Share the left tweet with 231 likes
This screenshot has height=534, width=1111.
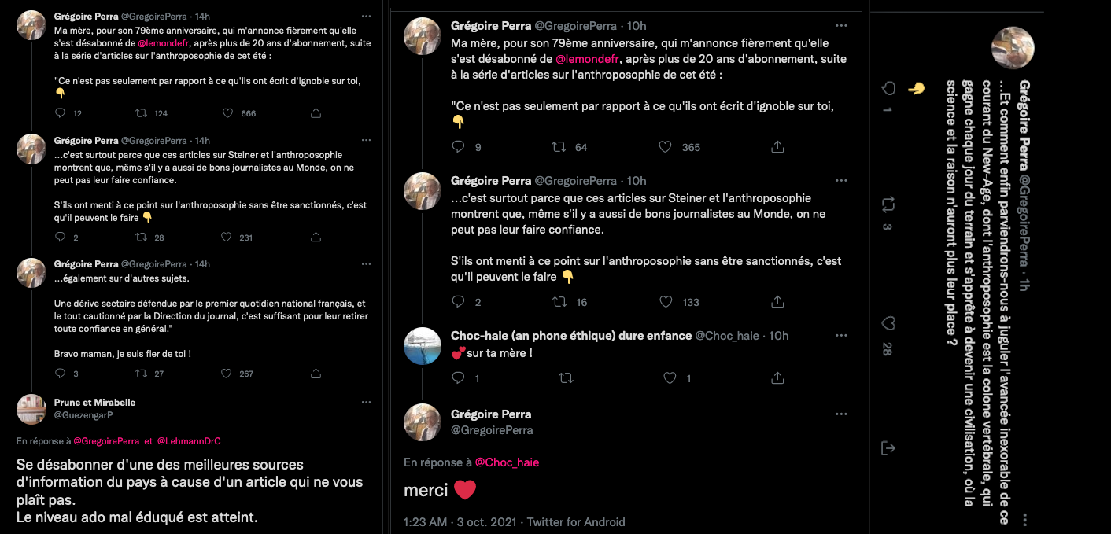316,238
